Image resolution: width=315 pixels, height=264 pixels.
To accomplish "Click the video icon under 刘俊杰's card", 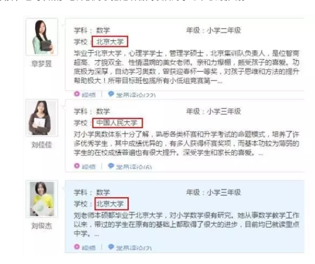I will point(77,247).
